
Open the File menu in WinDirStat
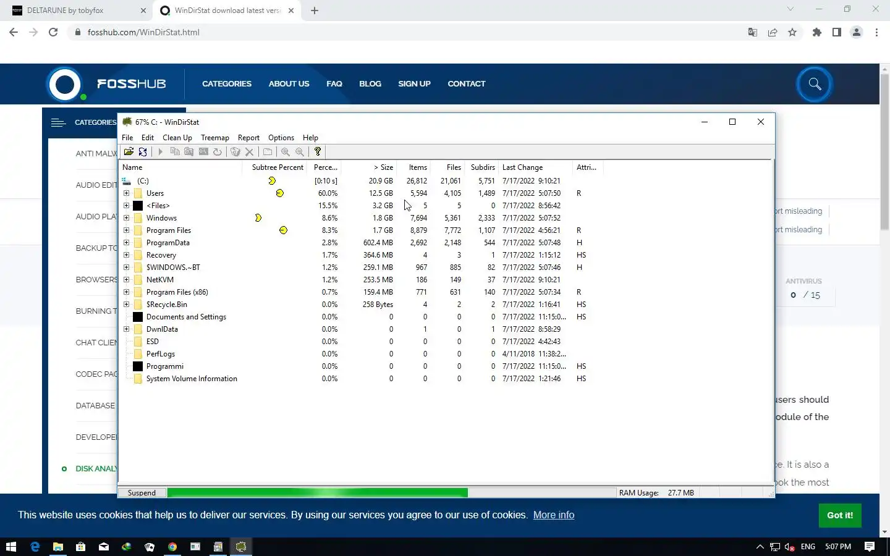tap(127, 138)
